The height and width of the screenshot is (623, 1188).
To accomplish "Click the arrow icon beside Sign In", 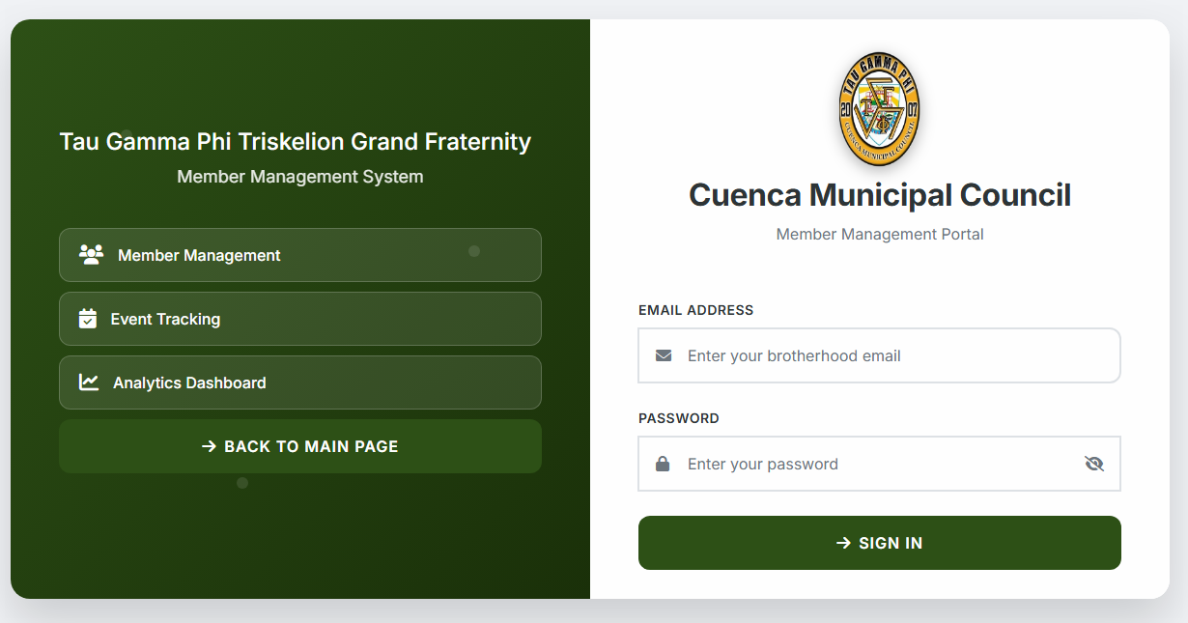I will coord(843,543).
